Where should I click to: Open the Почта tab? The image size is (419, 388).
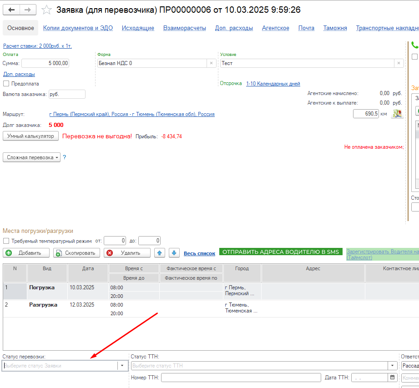(306, 28)
